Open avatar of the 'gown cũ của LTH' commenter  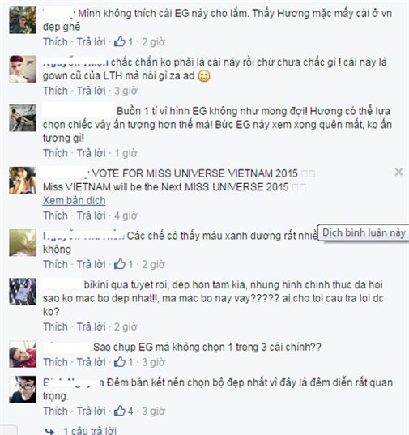[x=23, y=69]
